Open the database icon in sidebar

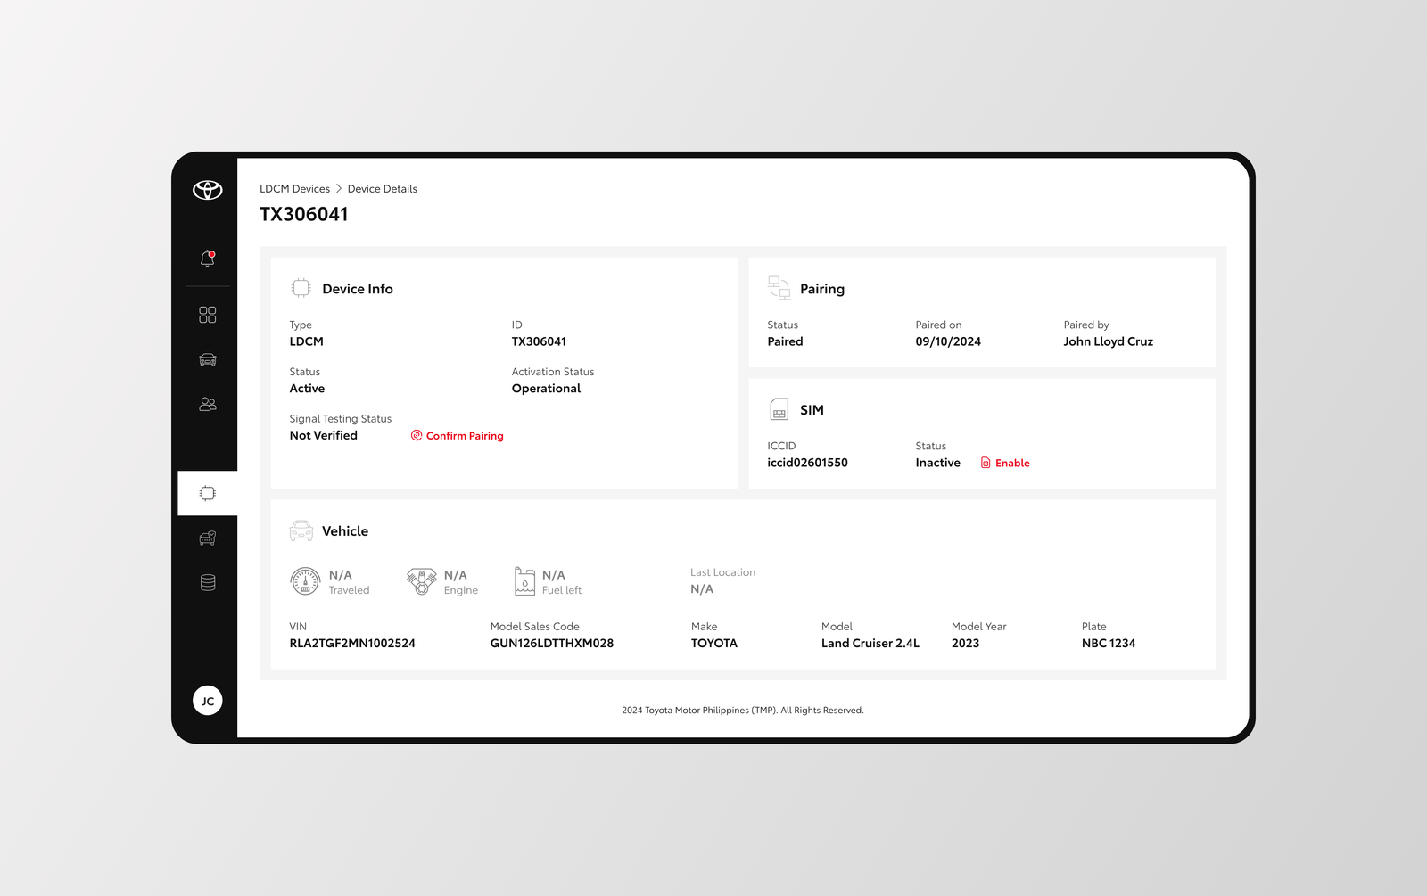tap(208, 582)
